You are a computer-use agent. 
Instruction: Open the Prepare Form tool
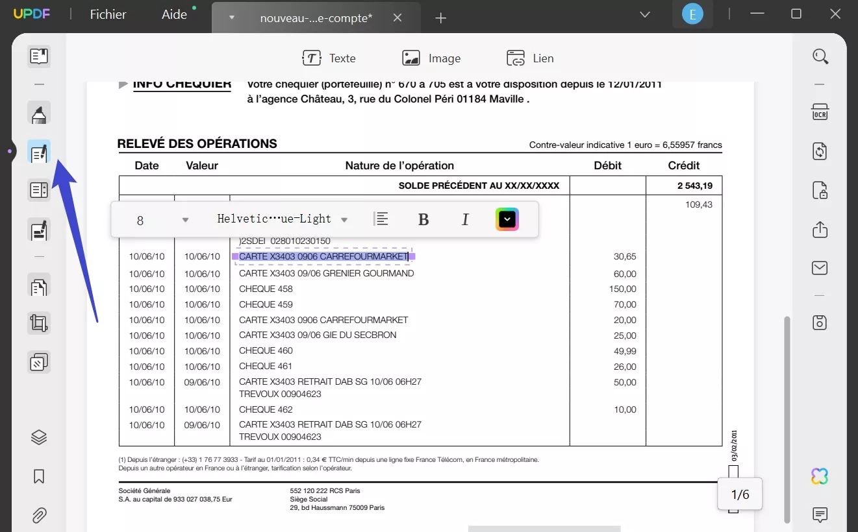(x=39, y=190)
